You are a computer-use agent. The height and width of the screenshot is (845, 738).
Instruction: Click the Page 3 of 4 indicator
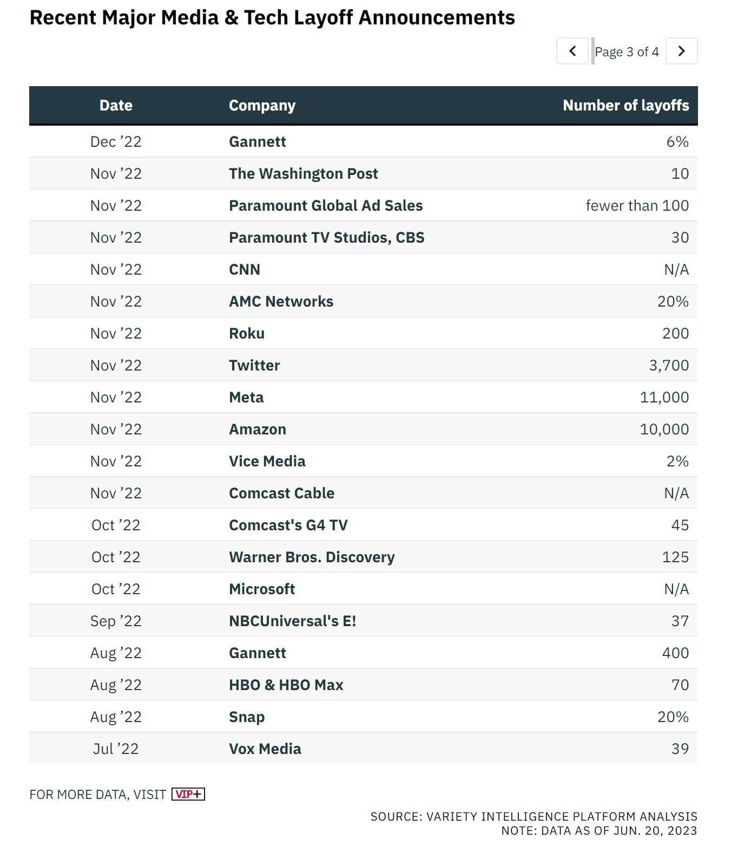pos(627,51)
